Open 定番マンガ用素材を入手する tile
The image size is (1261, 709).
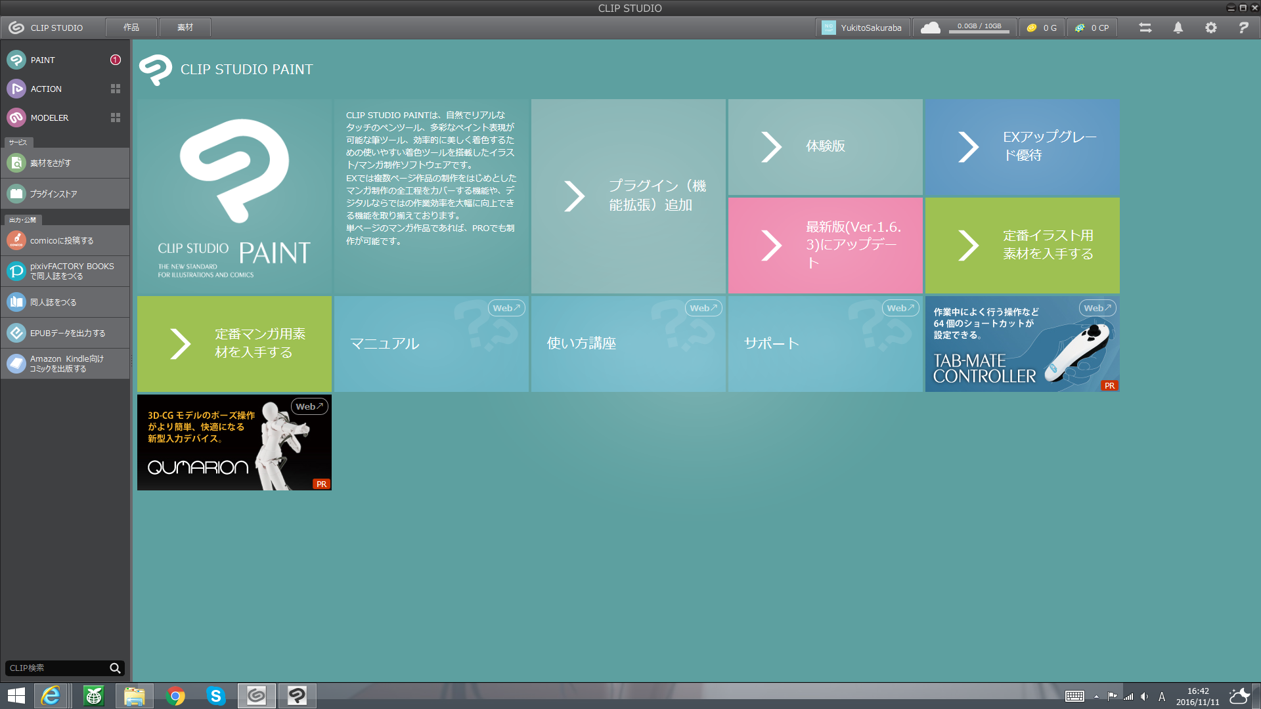pos(234,344)
